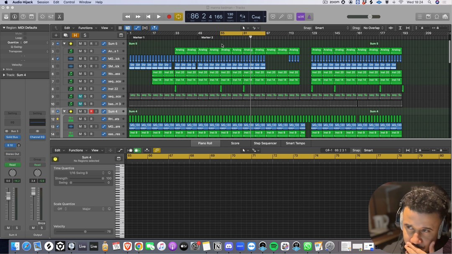Image resolution: width=452 pixels, height=254 pixels.
Task: Select the scissors Editors button
Action: 59,17
